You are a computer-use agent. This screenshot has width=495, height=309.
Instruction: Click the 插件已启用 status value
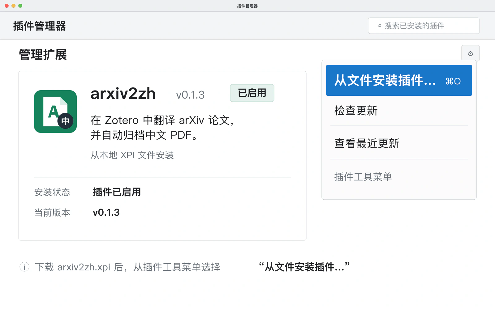[x=117, y=192]
